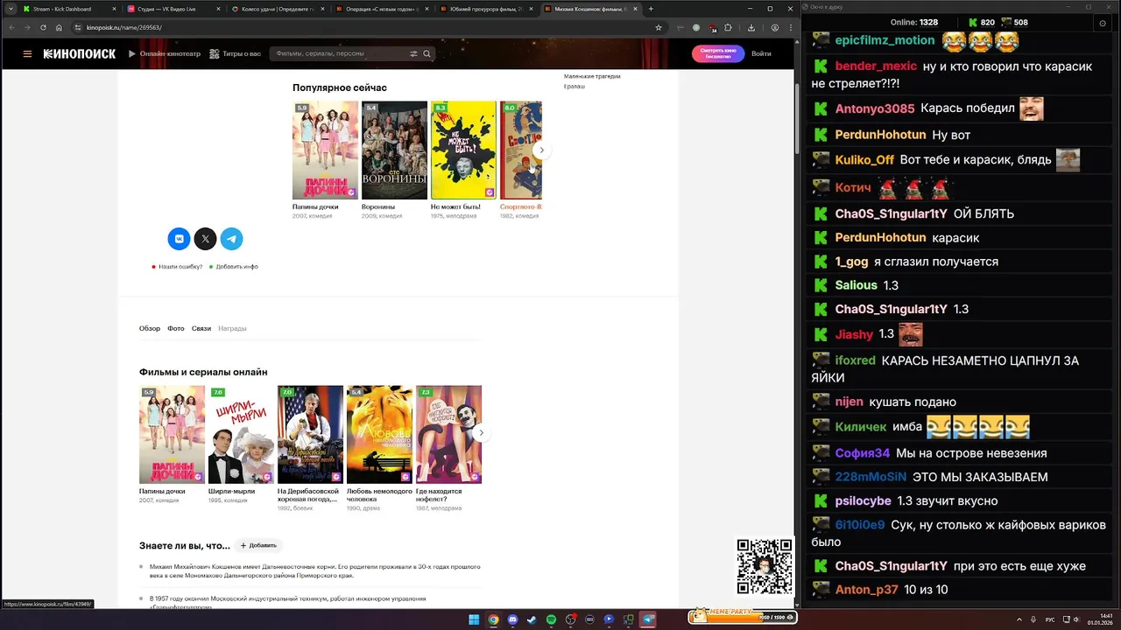
Task: Open Chrome from the taskbar
Action: pos(493,619)
